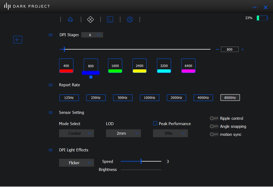Select the 2000Hz report rate
Image resolution: width=273 pixels, height=187 pixels.
pyautogui.click(x=176, y=98)
